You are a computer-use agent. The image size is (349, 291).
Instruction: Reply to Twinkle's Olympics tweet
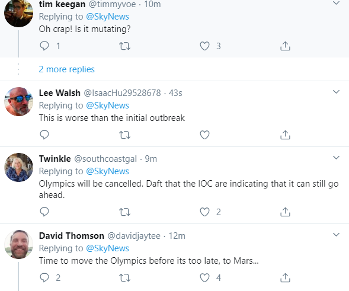[x=44, y=212]
